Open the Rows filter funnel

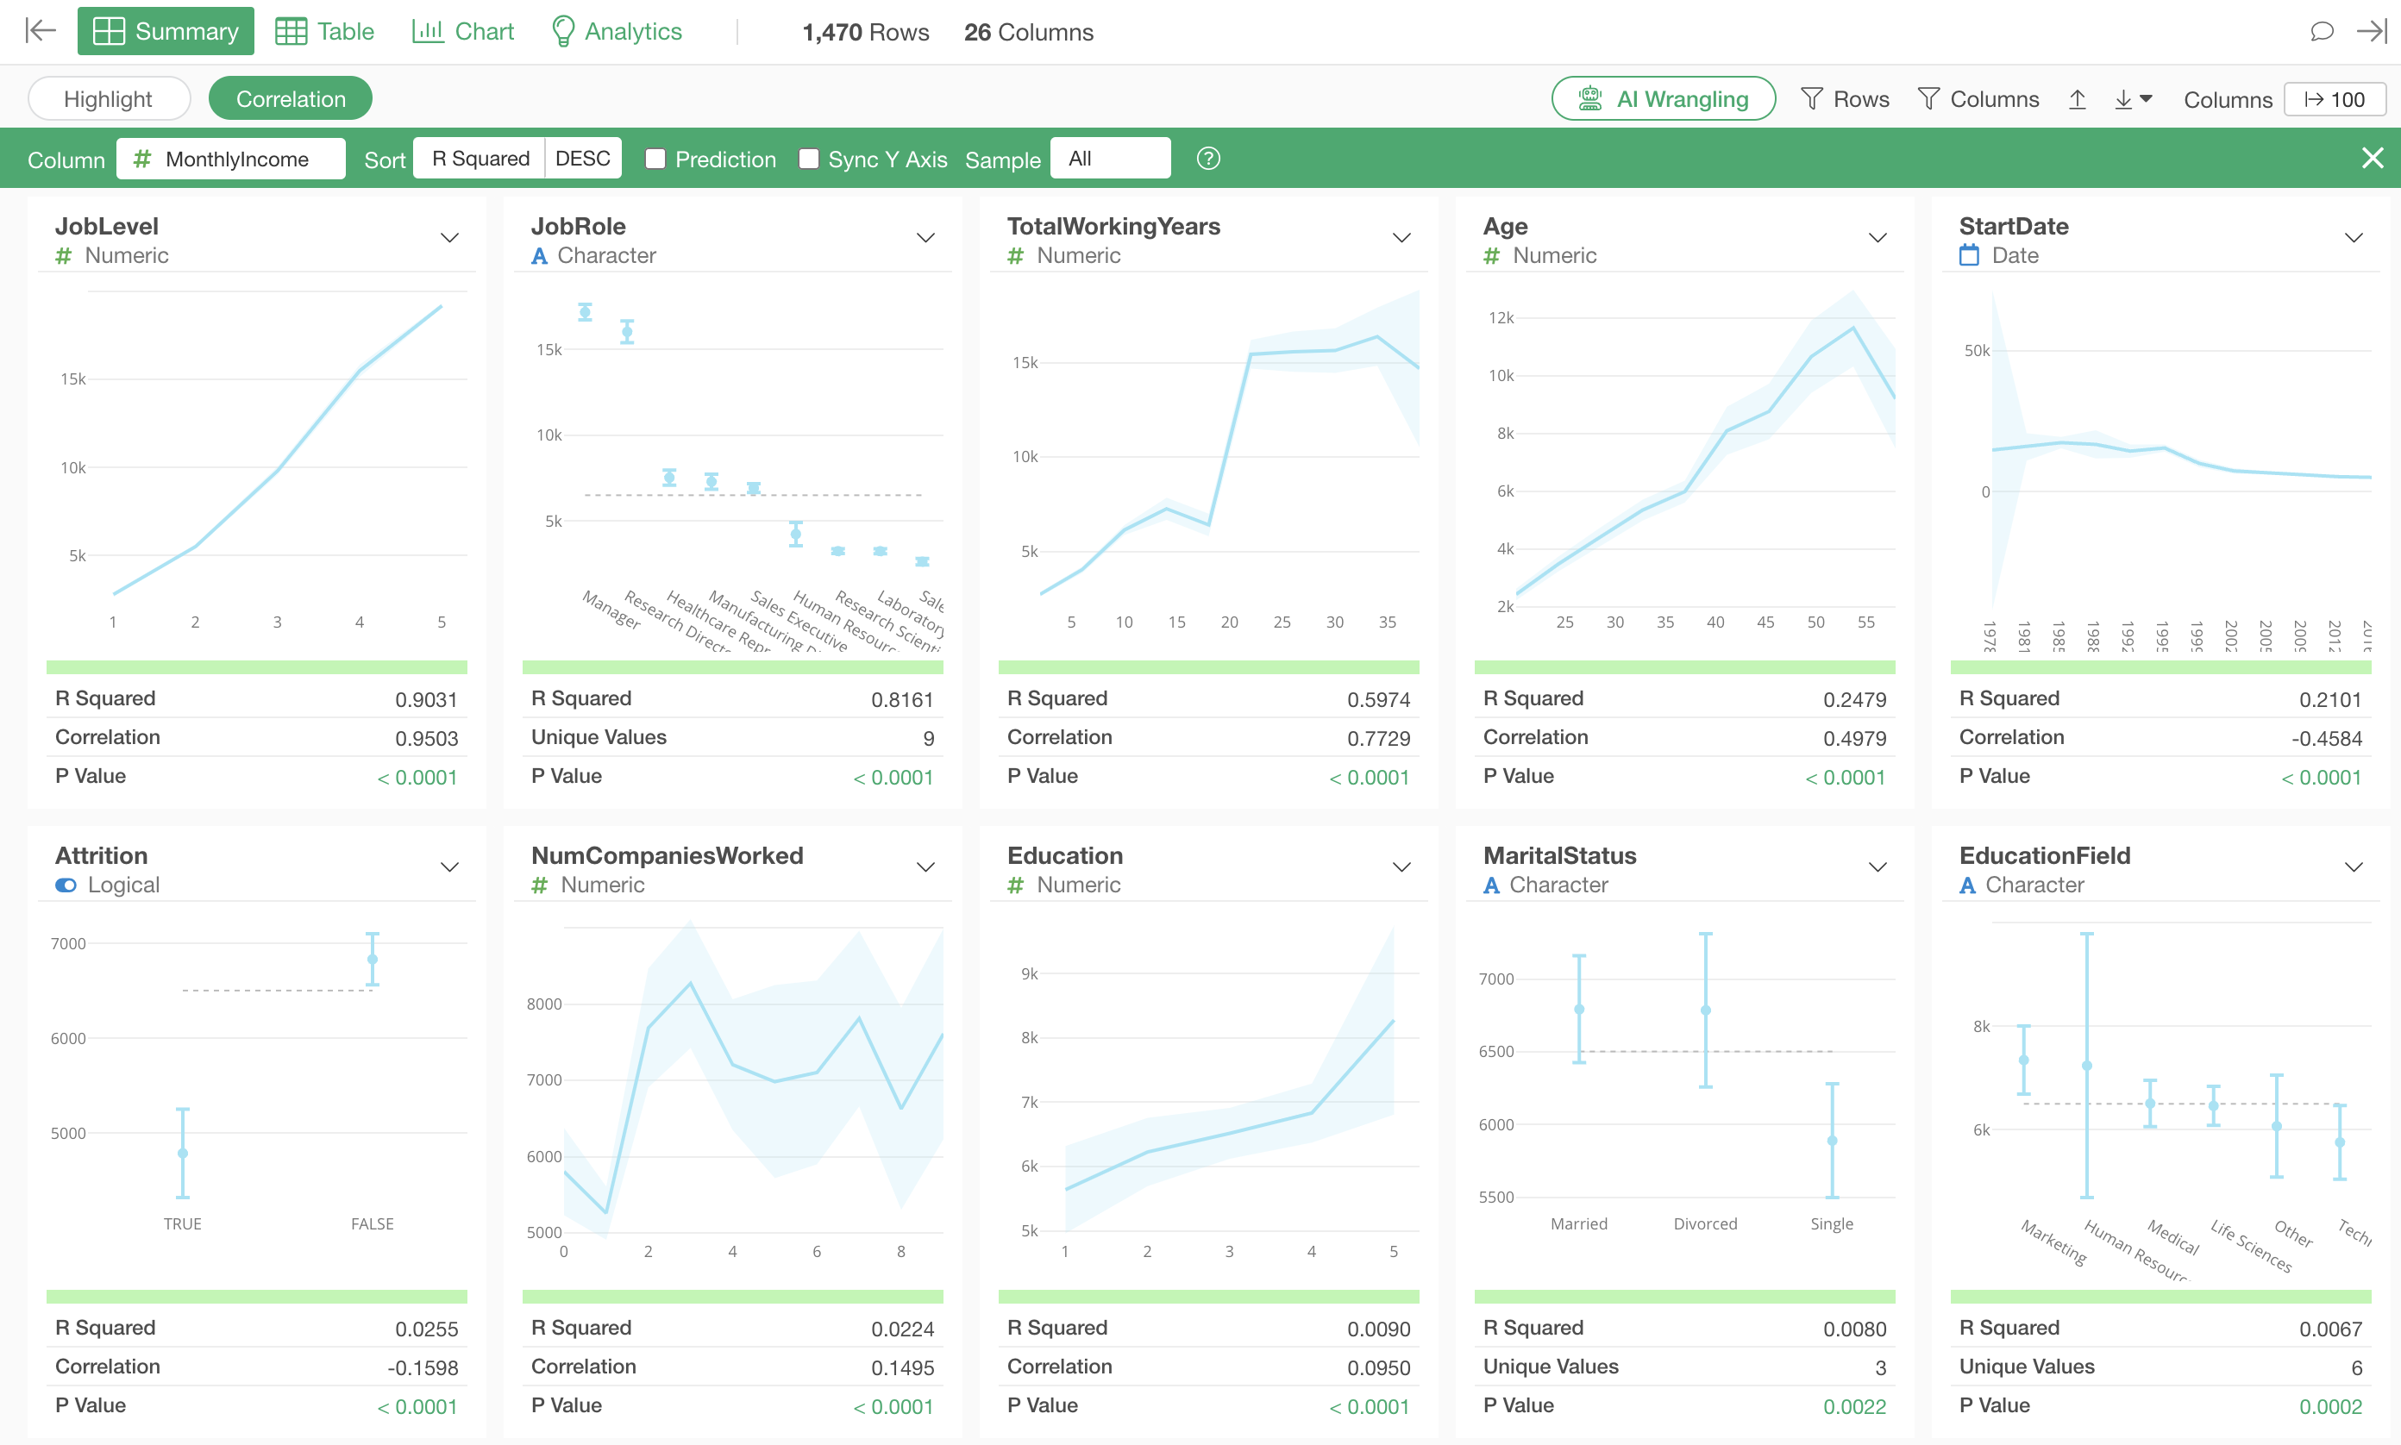[x=1845, y=99]
